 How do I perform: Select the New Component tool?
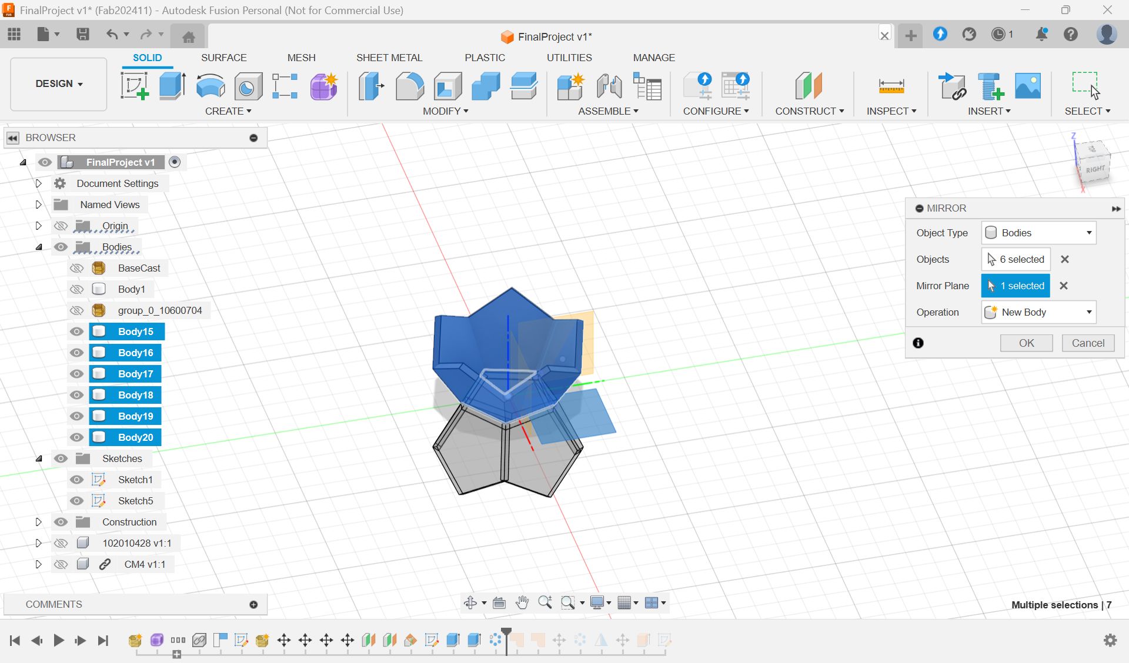(x=570, y=86)
